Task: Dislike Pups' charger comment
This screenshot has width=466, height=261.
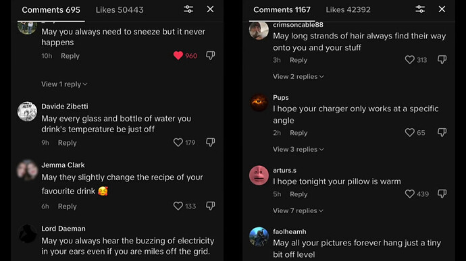Action: 442,132
